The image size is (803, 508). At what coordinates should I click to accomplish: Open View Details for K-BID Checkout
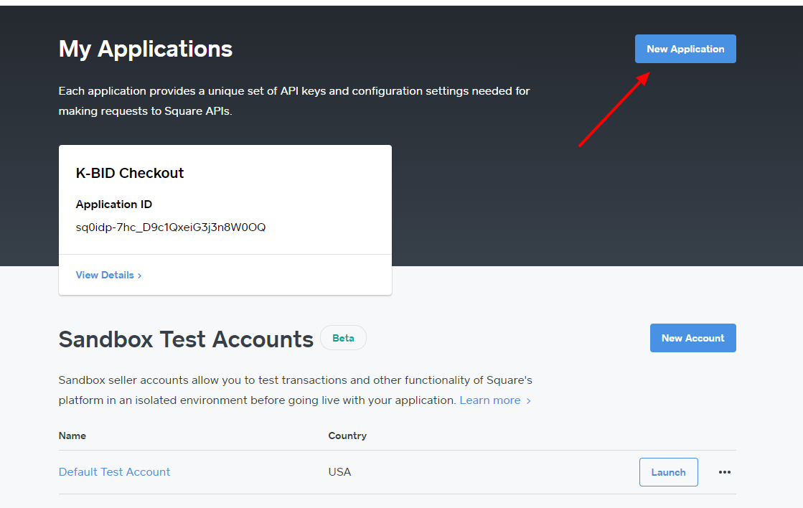[105, 275]
